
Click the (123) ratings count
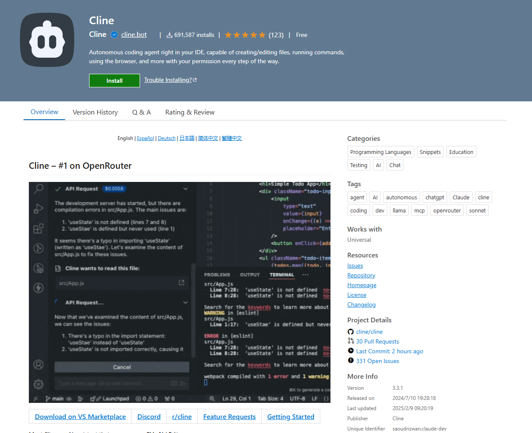pos(276,35)
